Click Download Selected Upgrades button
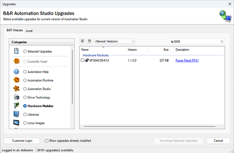The height and width of the screenshot is (153, 234). (178, 141)
